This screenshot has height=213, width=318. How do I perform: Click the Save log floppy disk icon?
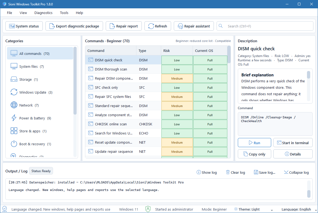pos(256,172)
